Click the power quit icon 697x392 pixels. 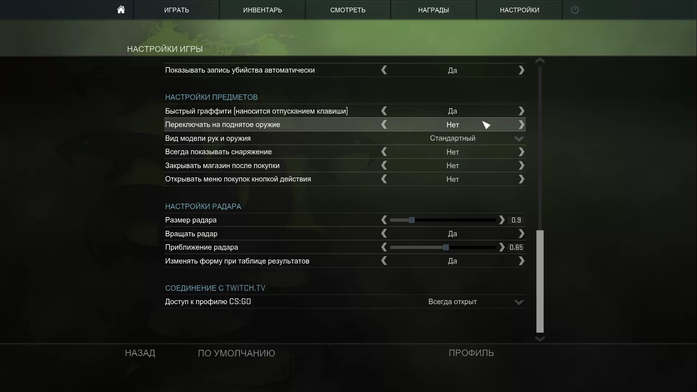[574, 10]
